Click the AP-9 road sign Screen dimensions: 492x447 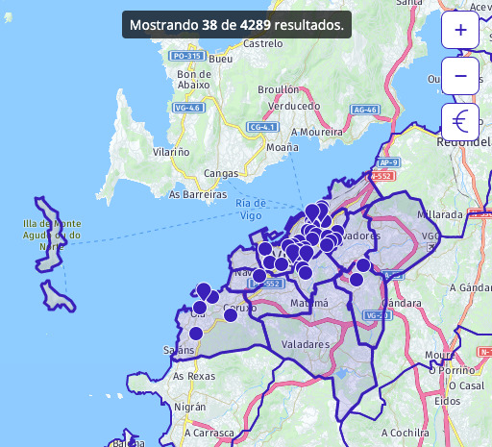[x=389, y=162]
